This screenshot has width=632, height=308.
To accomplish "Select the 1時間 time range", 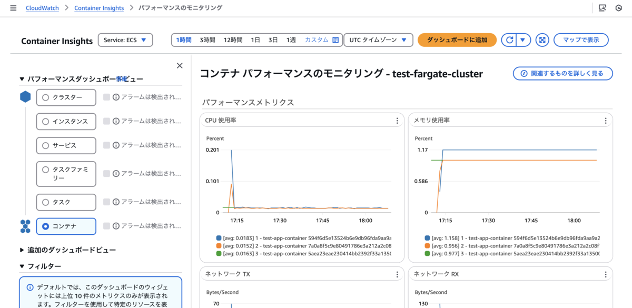I will pyautogui.click(x=184, y=40).
